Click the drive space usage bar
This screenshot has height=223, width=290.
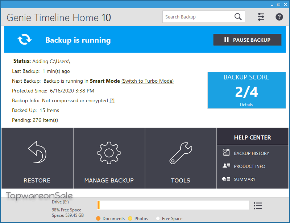pos(173,205)
